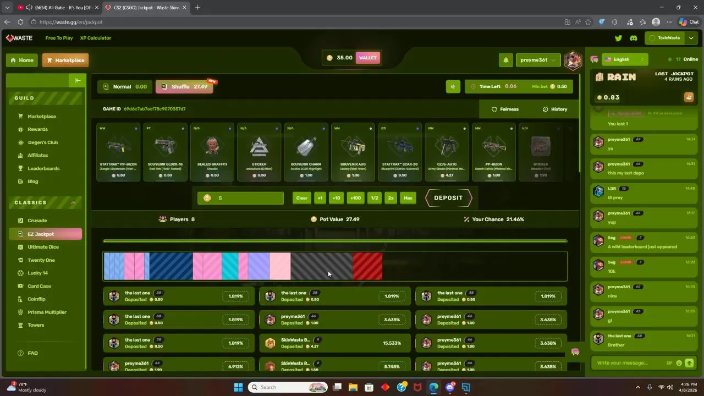
Task: Expand the ToxicWaste account dropdown
Action: point(691,38)
